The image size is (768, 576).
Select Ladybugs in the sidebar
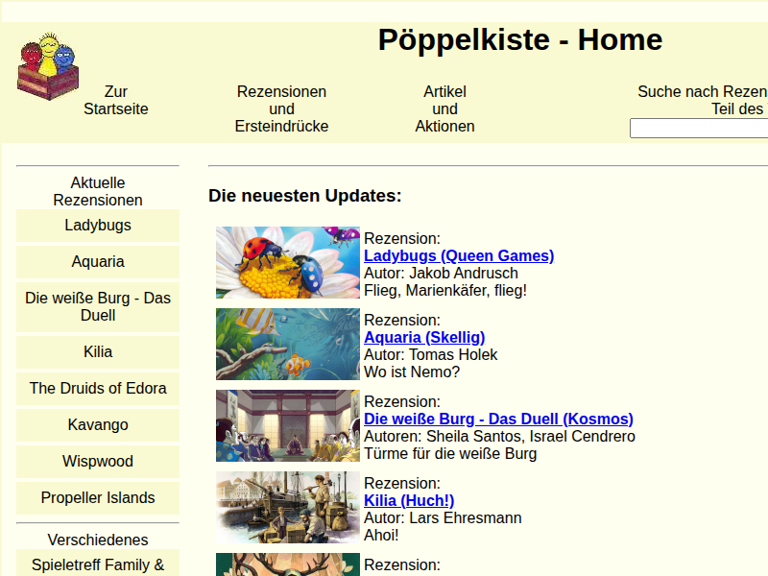[x=98, y=226]
